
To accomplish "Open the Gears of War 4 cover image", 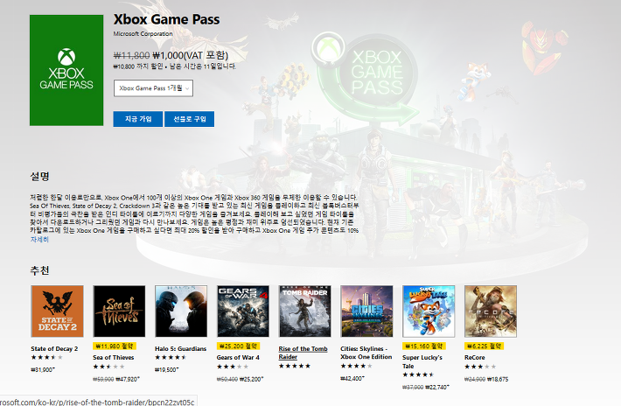I will [243, 311].
